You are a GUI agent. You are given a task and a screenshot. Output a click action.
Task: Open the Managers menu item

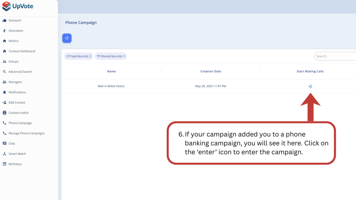[x=15, y=82]
